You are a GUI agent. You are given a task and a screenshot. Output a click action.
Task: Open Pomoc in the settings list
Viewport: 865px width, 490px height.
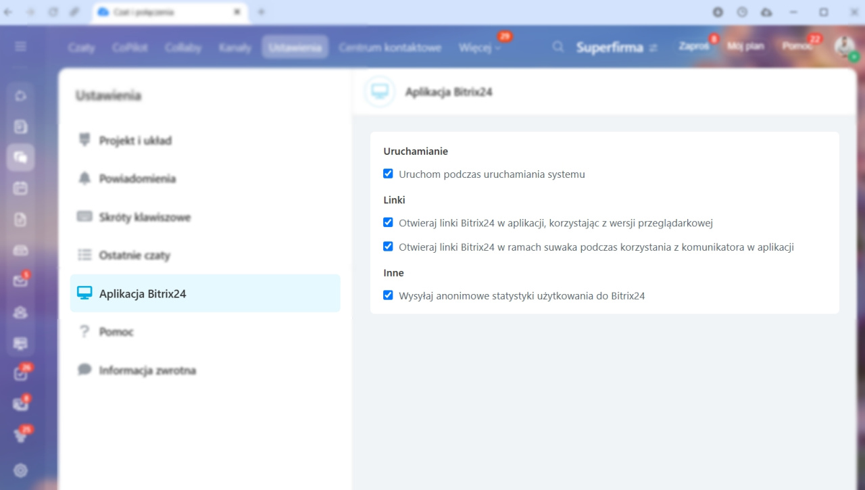tap(205, 332)
